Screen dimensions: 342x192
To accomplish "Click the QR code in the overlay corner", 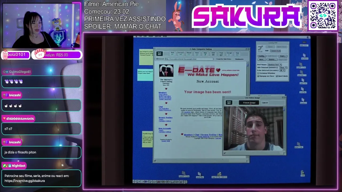I will pyautogui.click(x=323, y=16).
